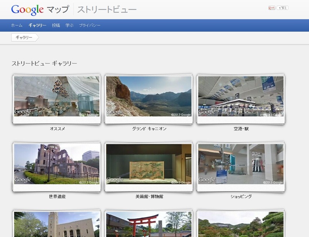Viewport: 309px width, 237px height.
Task: Go to the 学ぶ menu item
Action: (69, 25)
